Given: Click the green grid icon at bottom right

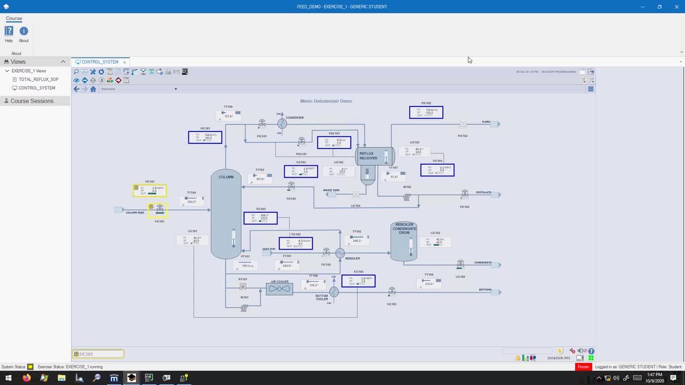Looking at the screenshot, I should [x=591, y=358].
